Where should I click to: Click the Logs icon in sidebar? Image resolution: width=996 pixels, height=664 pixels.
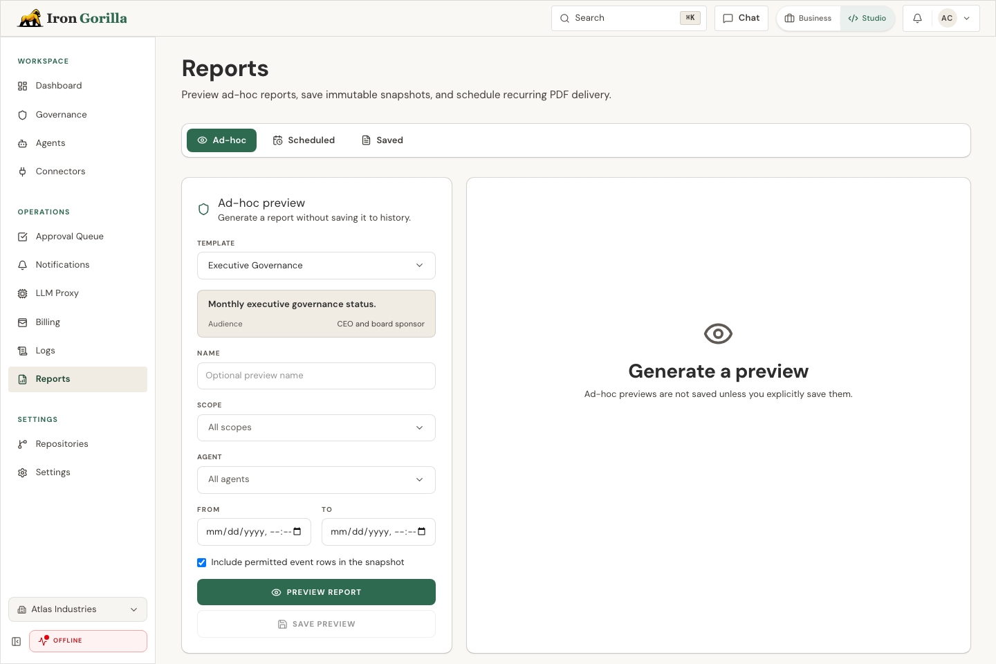tap(22, 351)
